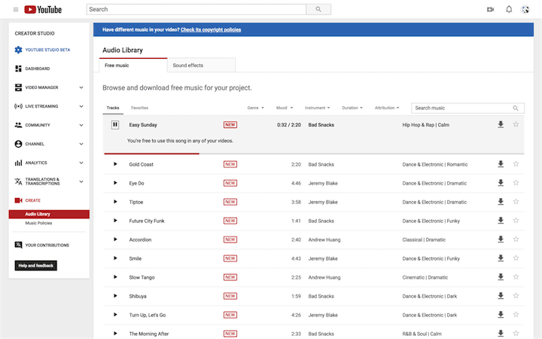Screen dimensions: 542x339
Task: Download the Accordion track
Action: 501,240
